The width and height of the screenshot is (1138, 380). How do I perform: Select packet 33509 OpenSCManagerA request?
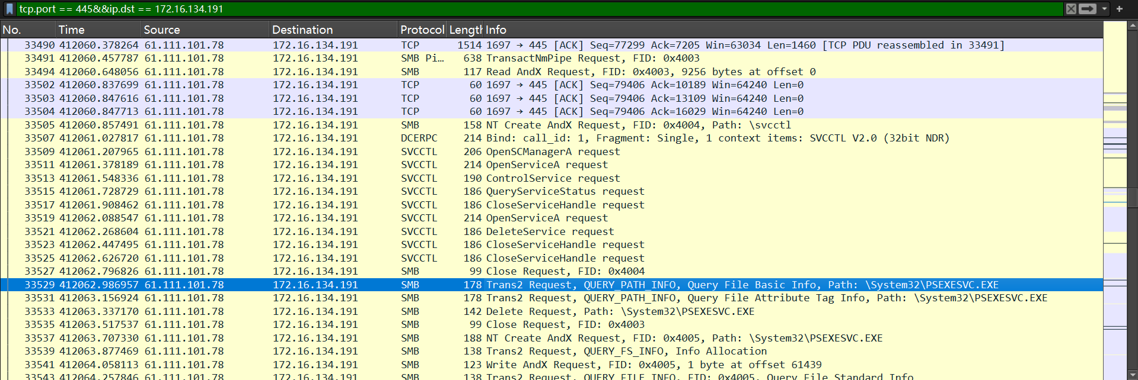pyautogui.click(x=552, y=152)
